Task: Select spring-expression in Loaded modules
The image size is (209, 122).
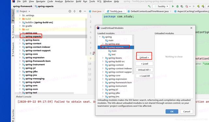Action: [x=118, y=79]
